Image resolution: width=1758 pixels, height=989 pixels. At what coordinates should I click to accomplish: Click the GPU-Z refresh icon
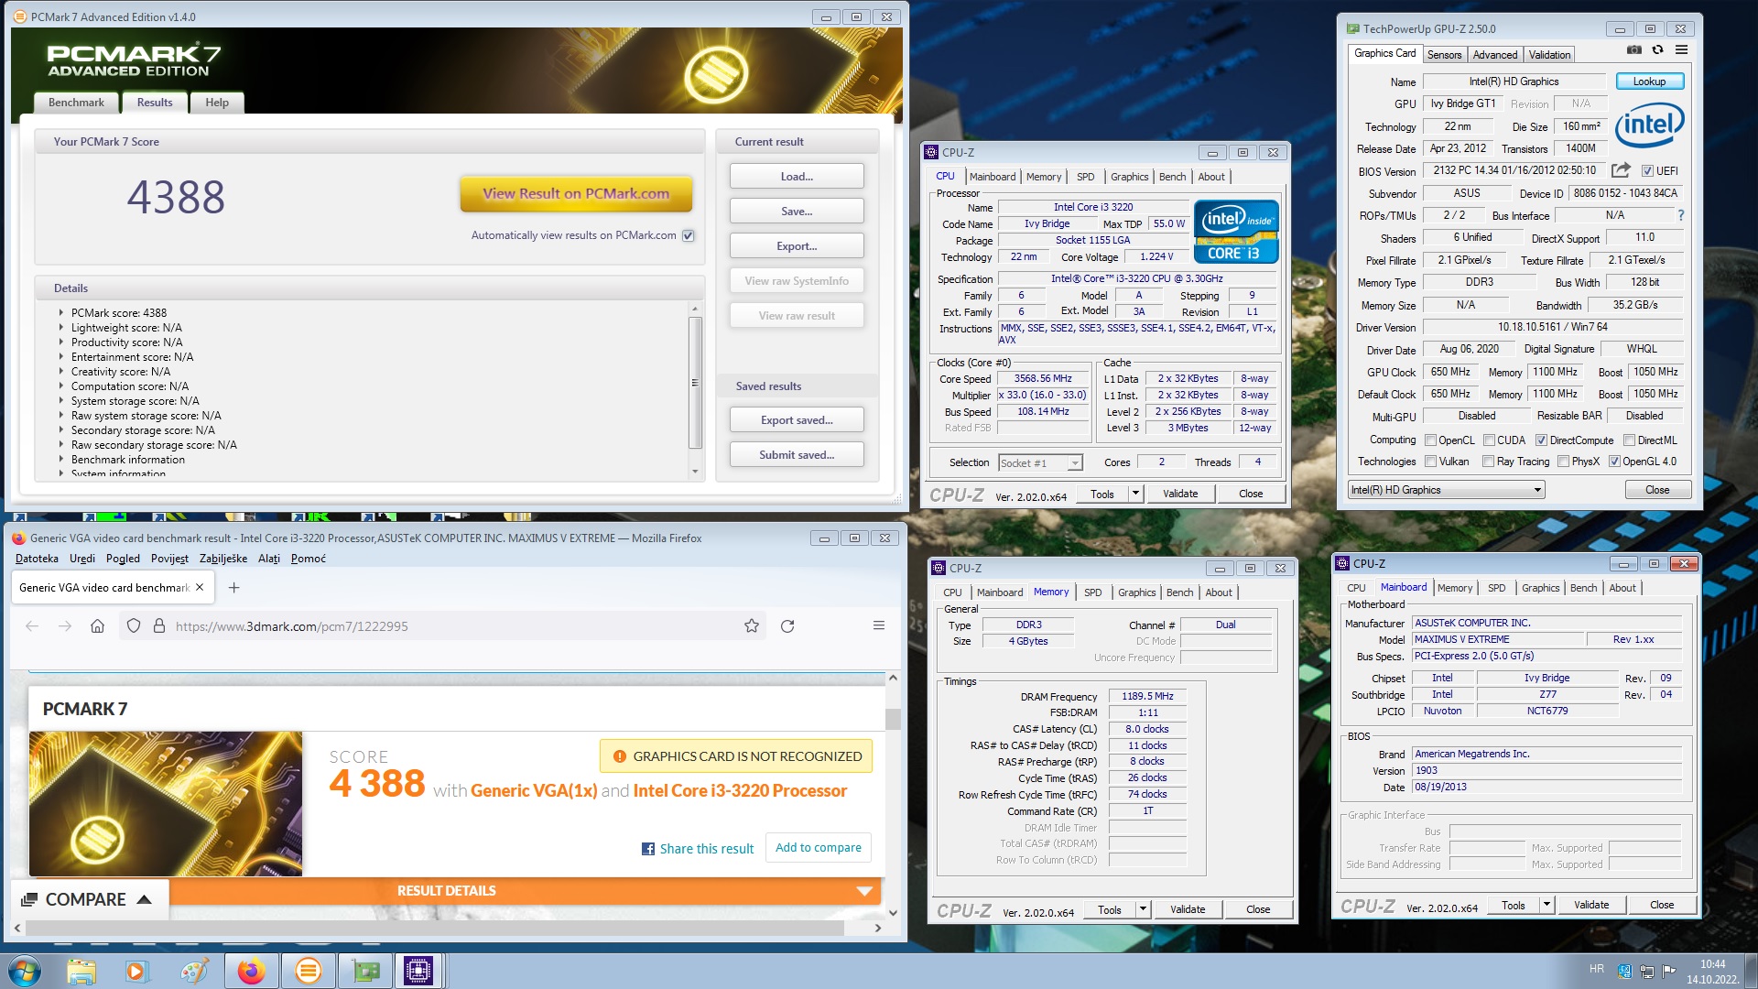click(x=1657, y=50)
